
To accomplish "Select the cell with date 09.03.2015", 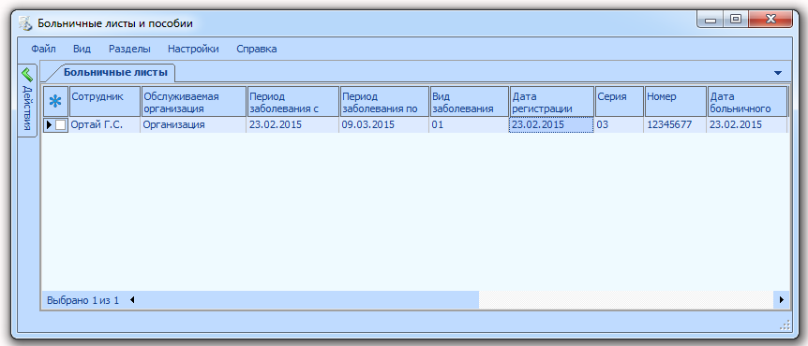I will coord(384,124).
